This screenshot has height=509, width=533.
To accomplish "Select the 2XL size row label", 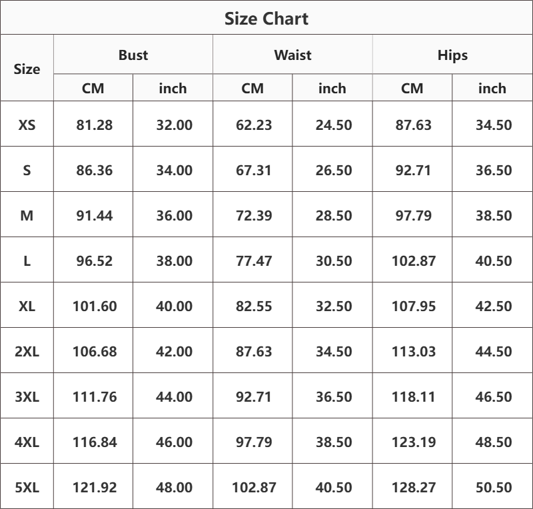I will click(27, 351).
